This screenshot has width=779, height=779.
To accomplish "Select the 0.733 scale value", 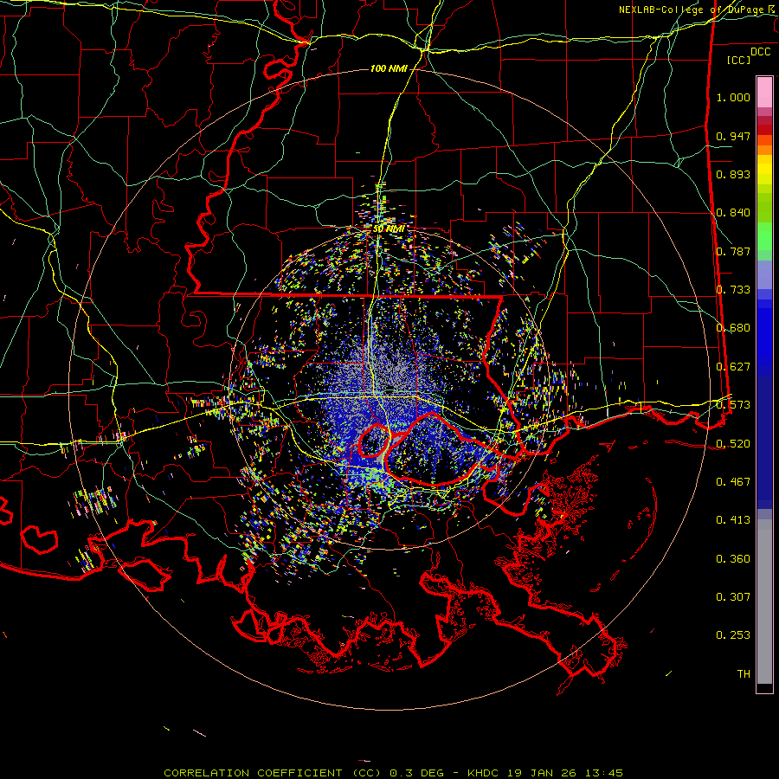I will pos(733,290).
